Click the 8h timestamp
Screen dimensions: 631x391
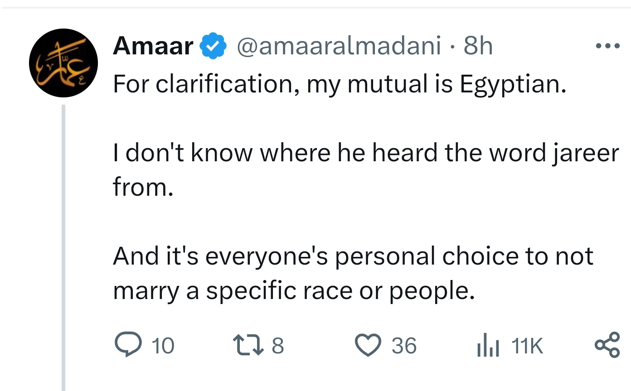point(478,46)
